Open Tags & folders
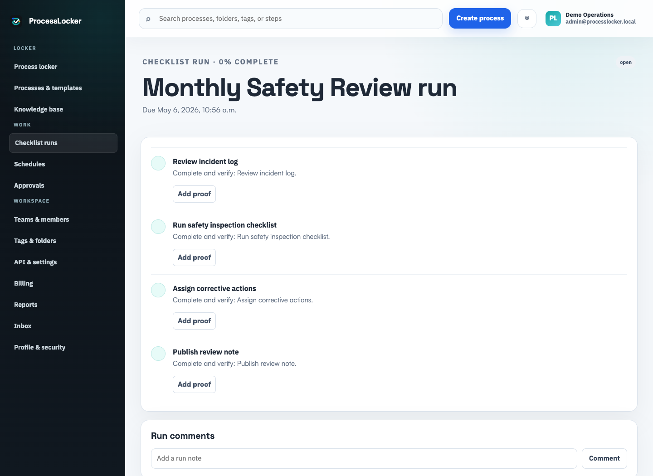This screenshot has height=476, width=653. 63,241
